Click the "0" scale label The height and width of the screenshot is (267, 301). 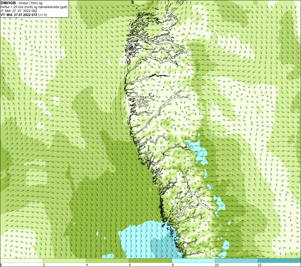(x=1, y=265)
